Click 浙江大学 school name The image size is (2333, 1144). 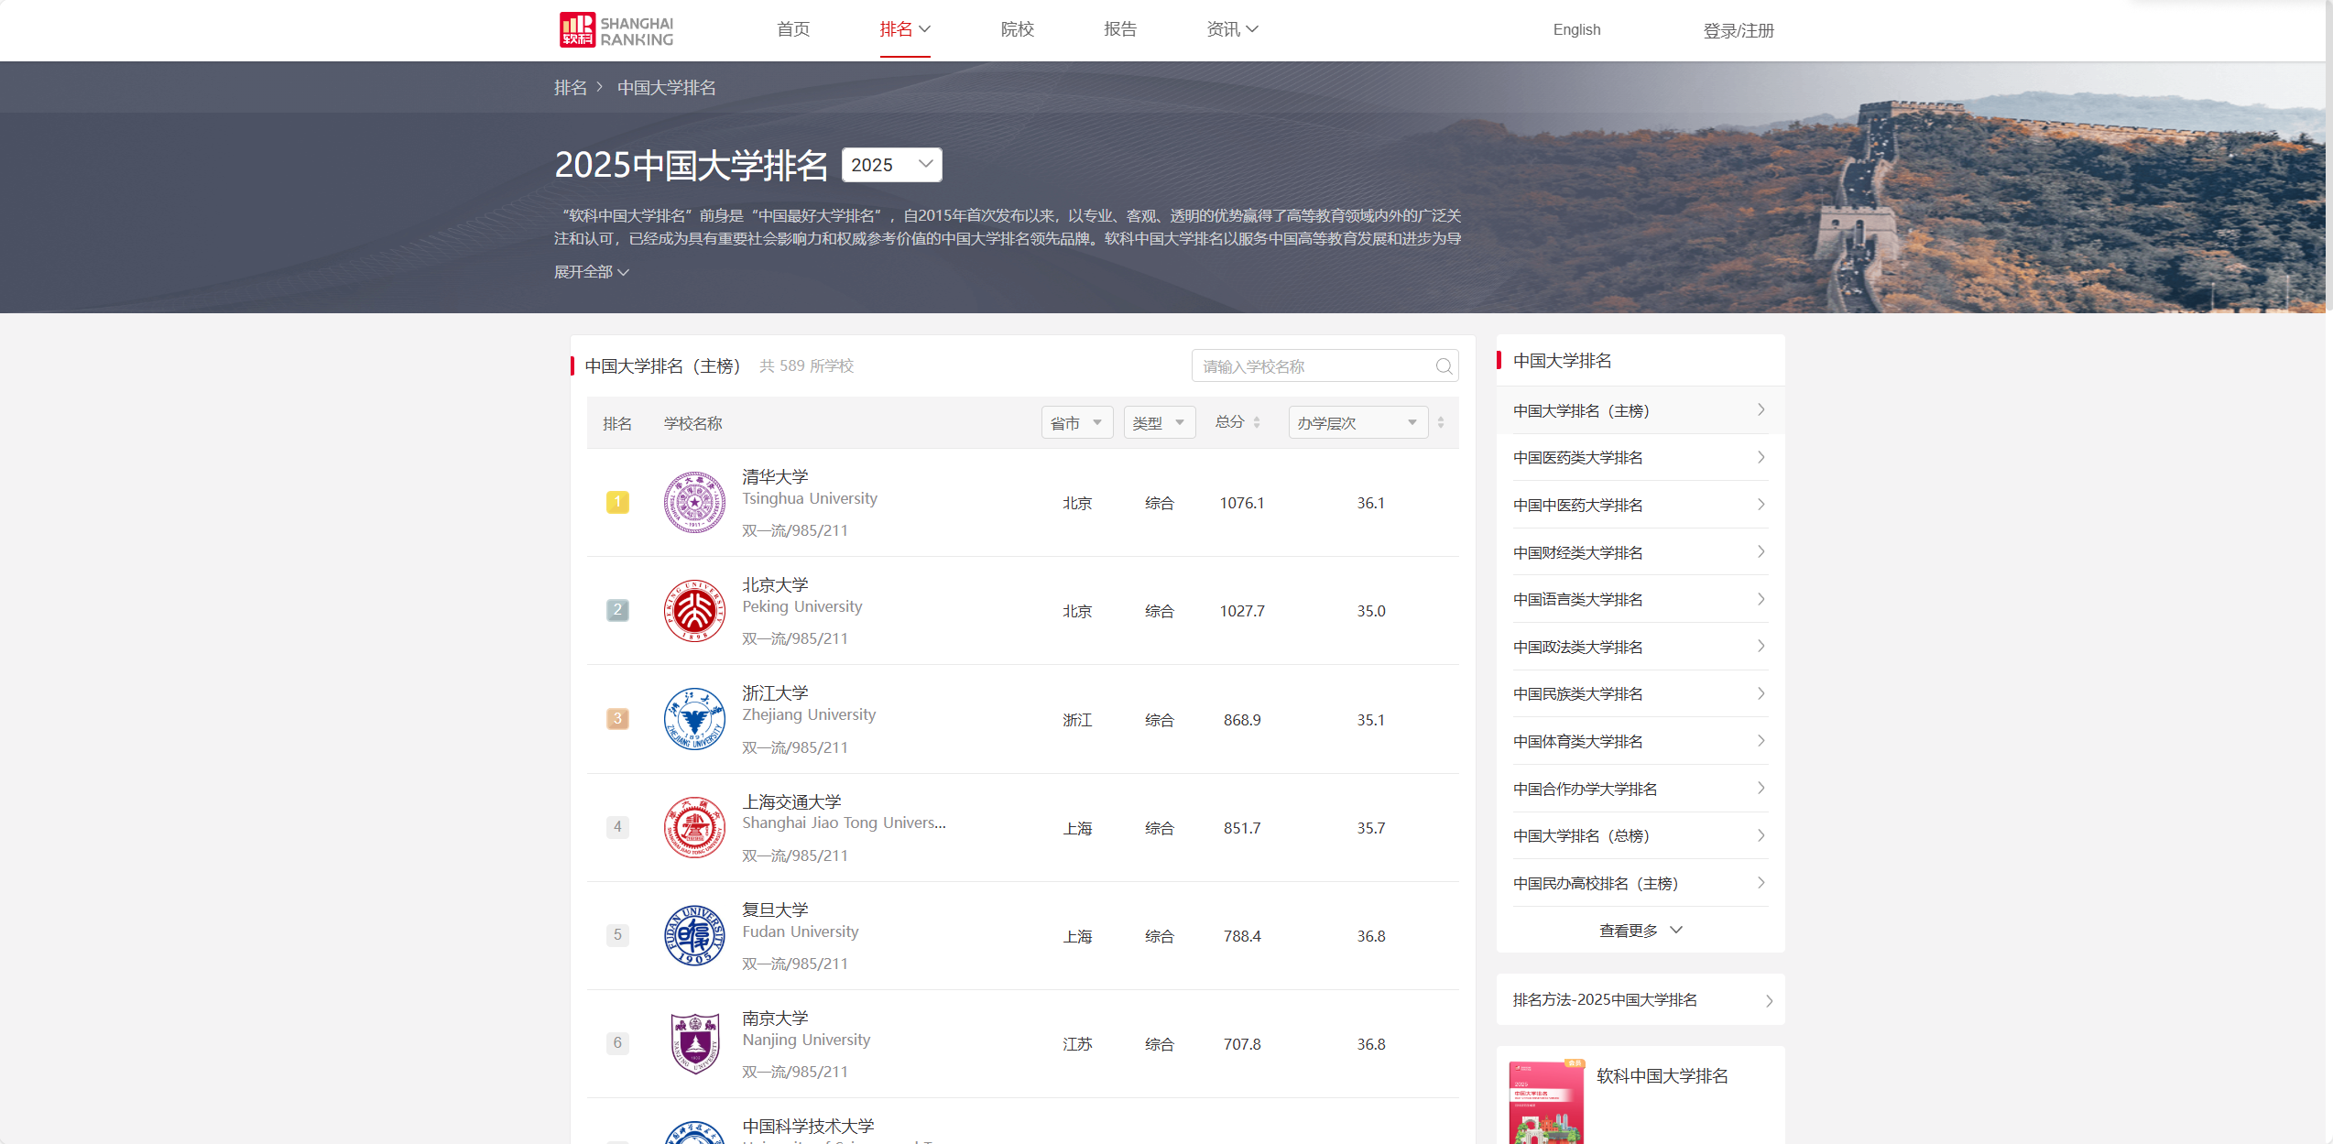(x=775, y=692)
